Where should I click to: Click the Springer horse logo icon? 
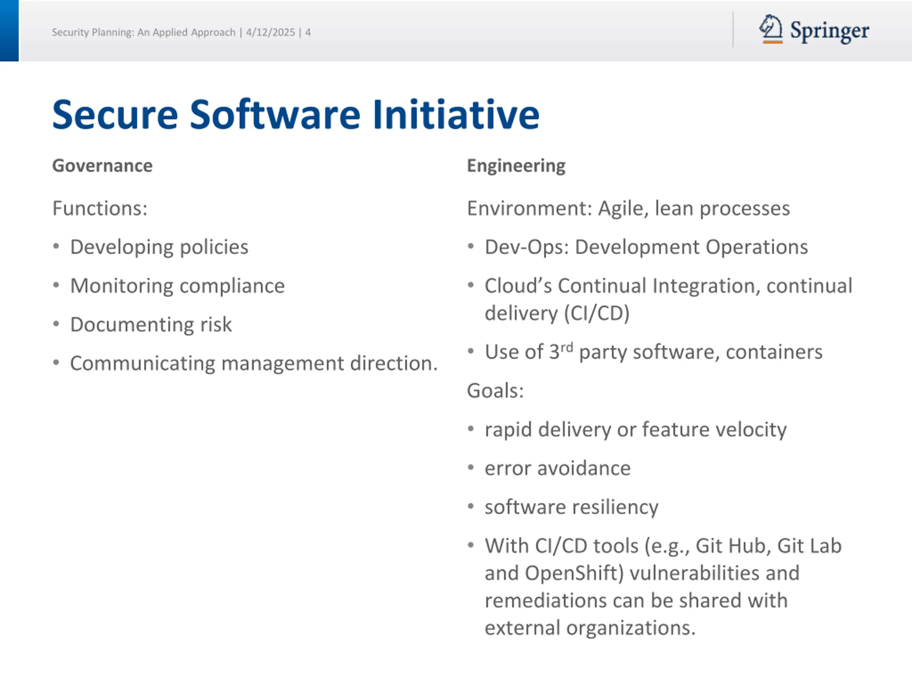[x=771, y=29]
